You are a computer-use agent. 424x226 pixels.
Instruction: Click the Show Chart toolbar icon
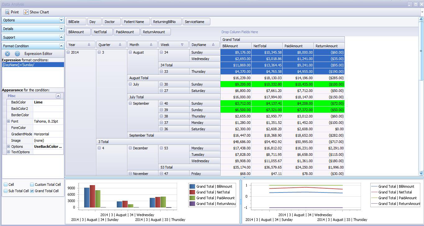pos(26,12)
